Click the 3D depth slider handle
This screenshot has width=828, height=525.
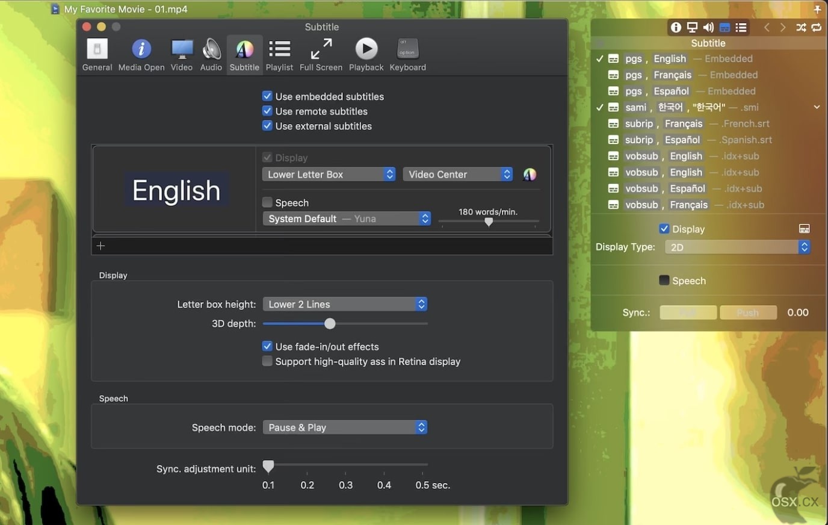[330, 324]
